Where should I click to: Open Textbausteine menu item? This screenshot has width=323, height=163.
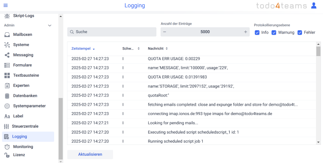26,75
